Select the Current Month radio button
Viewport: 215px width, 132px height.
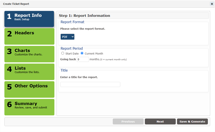click(82, 53)
